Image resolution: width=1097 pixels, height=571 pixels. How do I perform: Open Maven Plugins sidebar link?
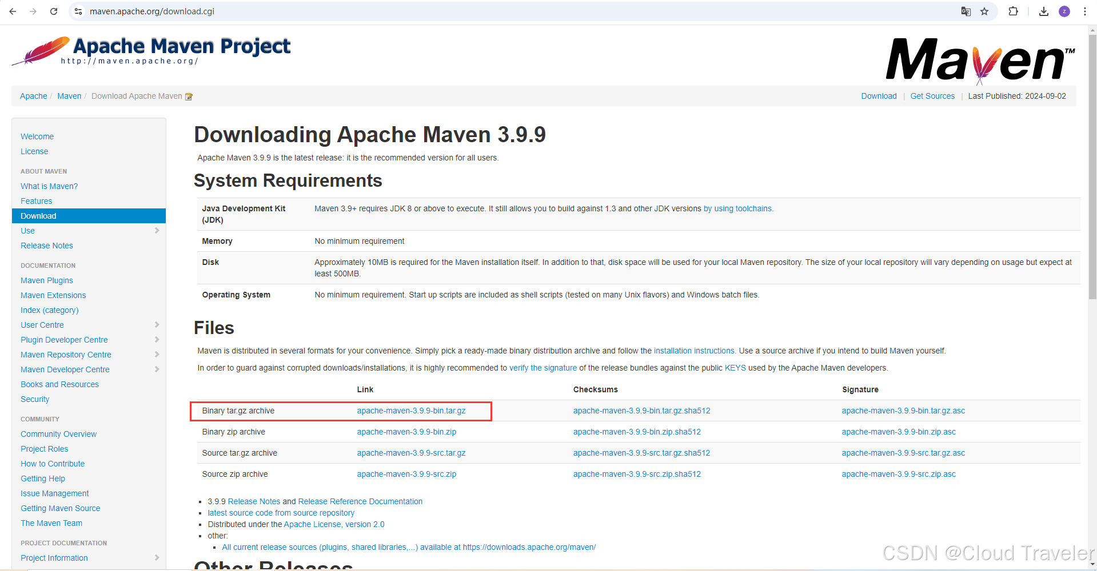47,280
